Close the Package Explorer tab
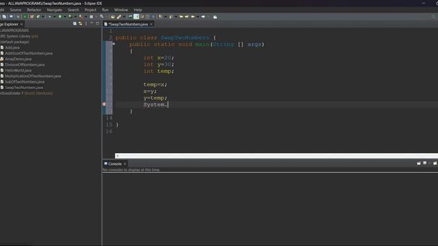The height and width of the screenshot is (246, 438). (21, 25)
